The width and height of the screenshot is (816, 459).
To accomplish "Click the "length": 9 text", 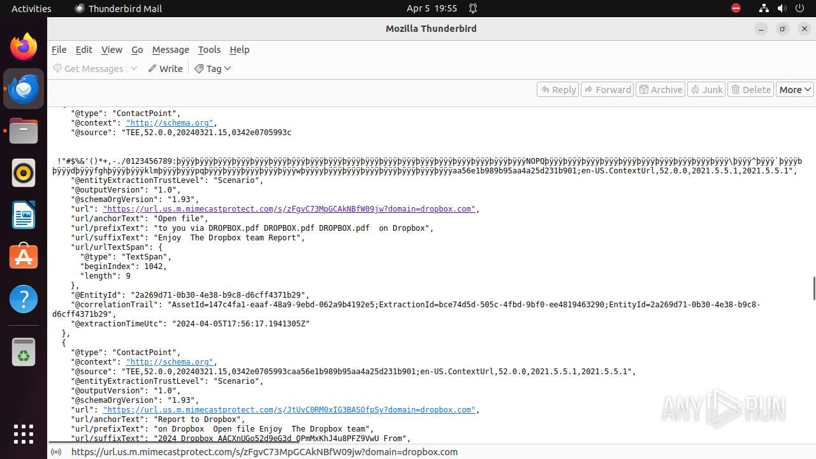I will click(105, 276).
